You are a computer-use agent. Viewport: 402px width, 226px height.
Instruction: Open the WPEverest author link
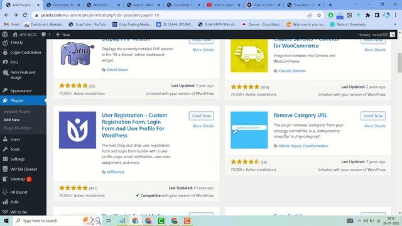click(116, 172)
